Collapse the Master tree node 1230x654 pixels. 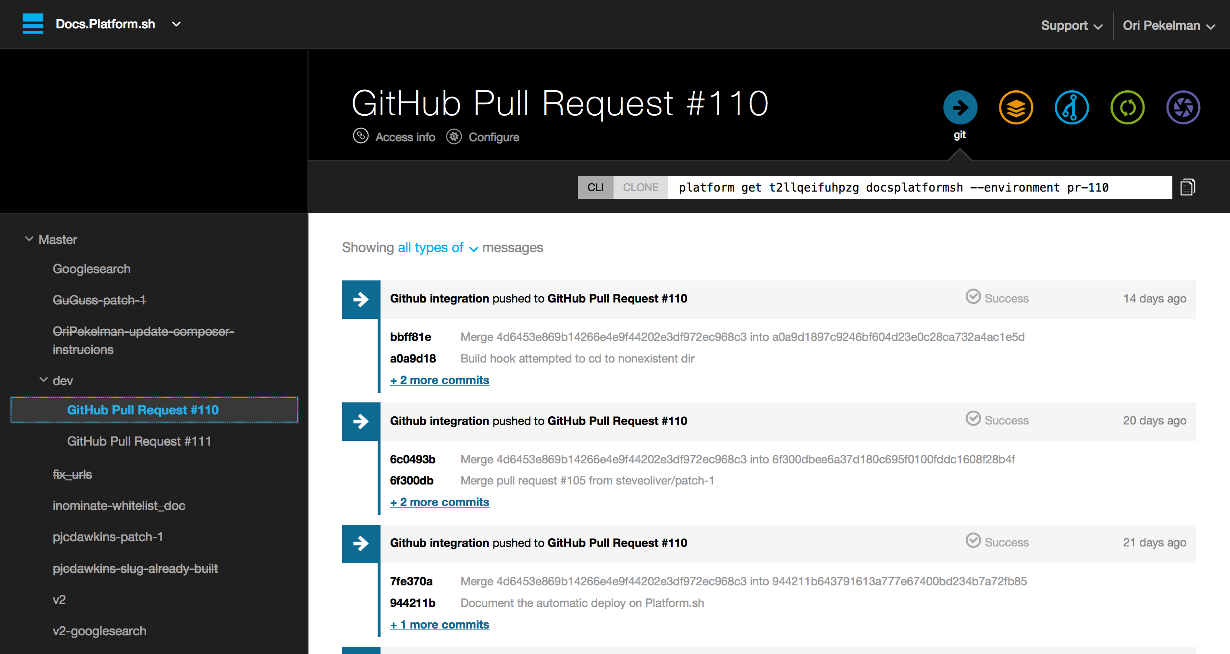click(29, 239)
